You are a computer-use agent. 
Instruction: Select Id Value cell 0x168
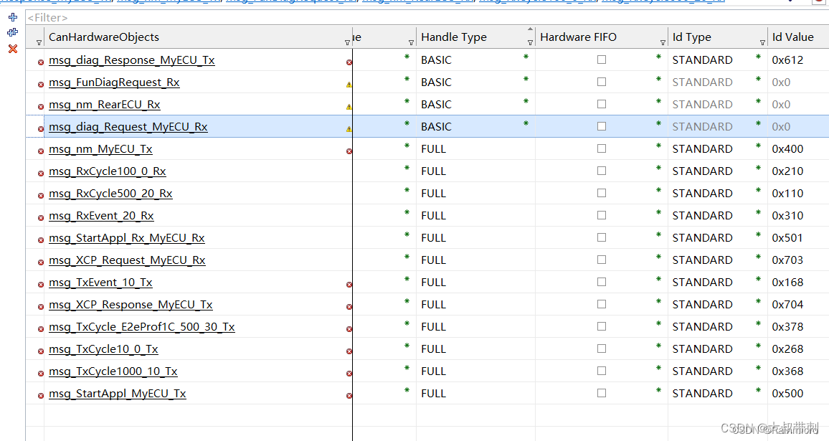[787, 283]
